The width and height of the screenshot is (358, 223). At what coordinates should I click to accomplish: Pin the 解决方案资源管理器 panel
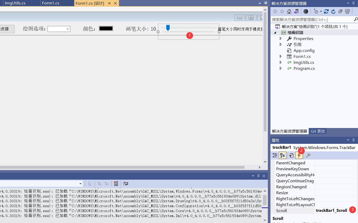(353, 3)
